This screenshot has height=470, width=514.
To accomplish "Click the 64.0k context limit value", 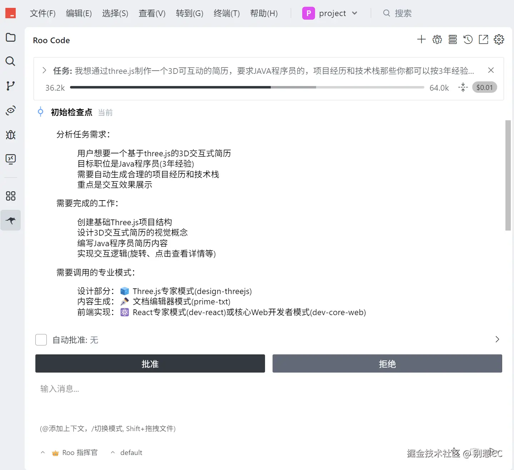I will click(439, 88).
